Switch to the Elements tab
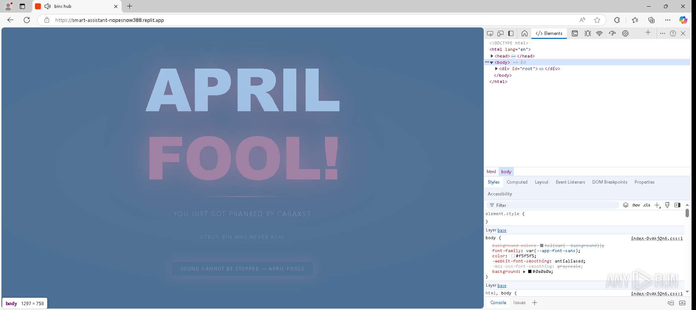The height and width of the screenshot is (310, 696). point(549,33)
